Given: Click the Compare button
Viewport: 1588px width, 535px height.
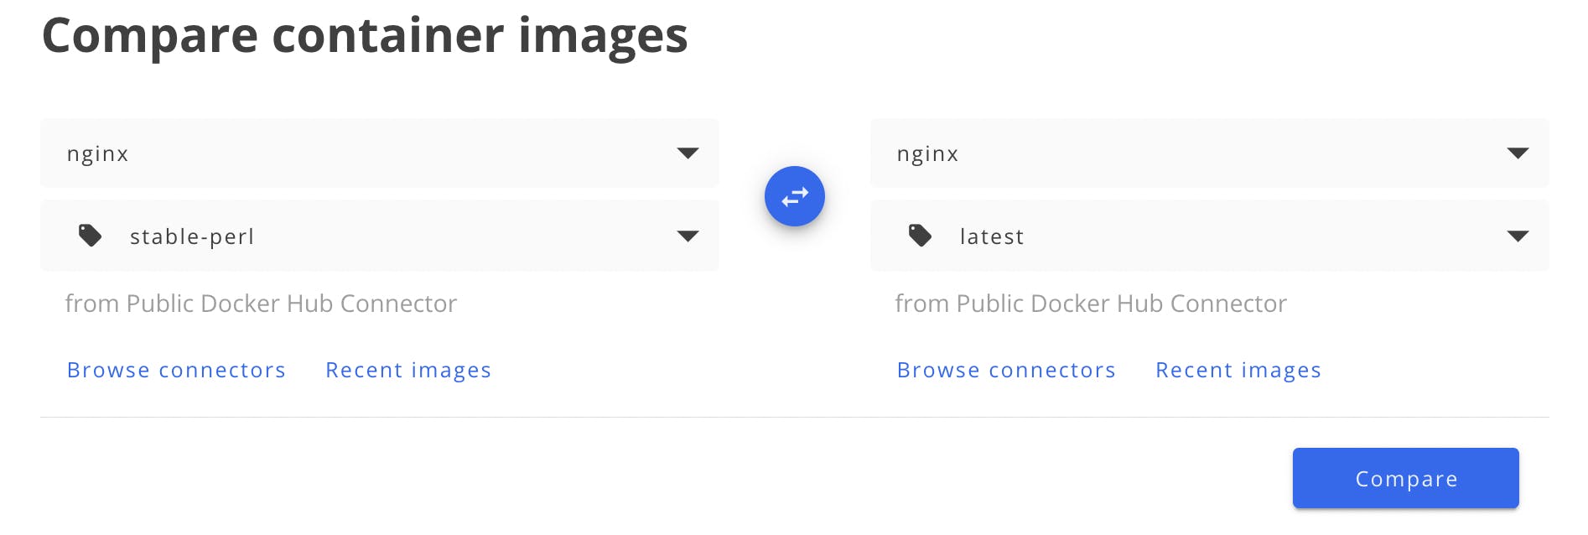Looking at the screenshot, I should click(x=1406, y=478).
